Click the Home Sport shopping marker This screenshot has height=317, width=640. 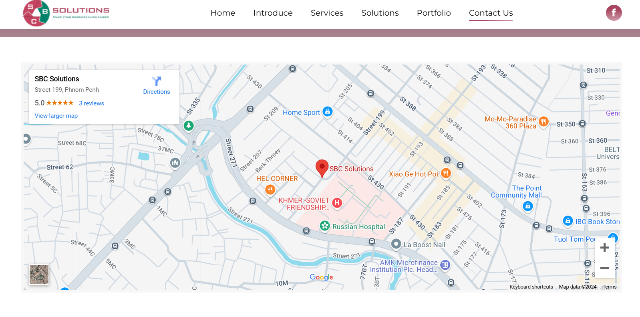(x=328, y=111)
